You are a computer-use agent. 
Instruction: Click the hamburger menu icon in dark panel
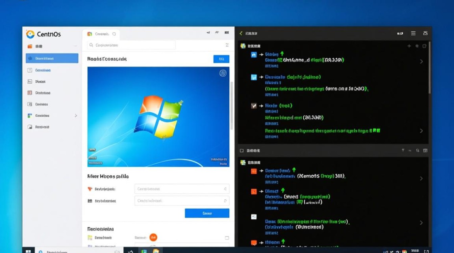tap(413, 33)
